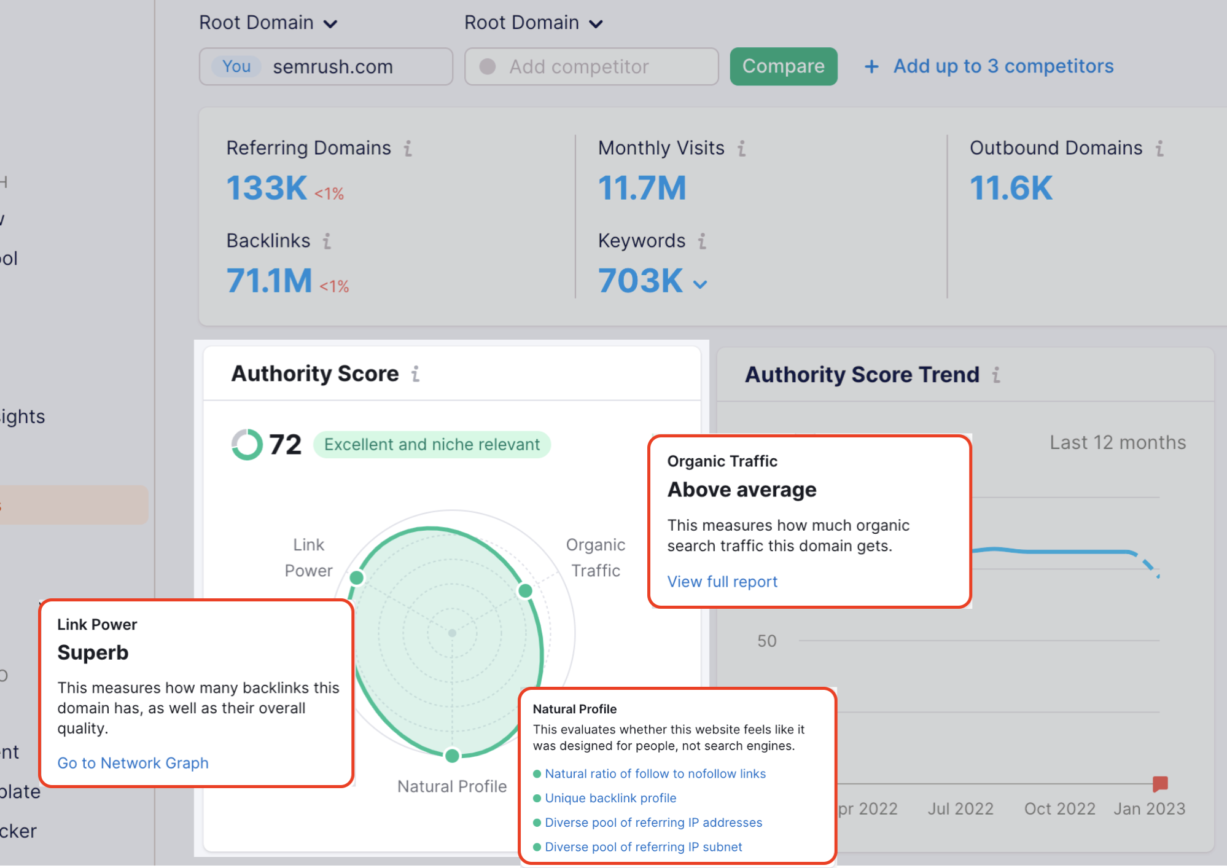Click info icon next to Authority Score Trend
The width and height of the screenshot is (1227, 868).
(x=996, y=375)
